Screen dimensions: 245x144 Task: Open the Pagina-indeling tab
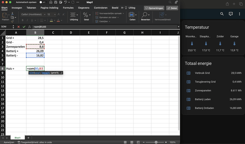coord(49,8)
